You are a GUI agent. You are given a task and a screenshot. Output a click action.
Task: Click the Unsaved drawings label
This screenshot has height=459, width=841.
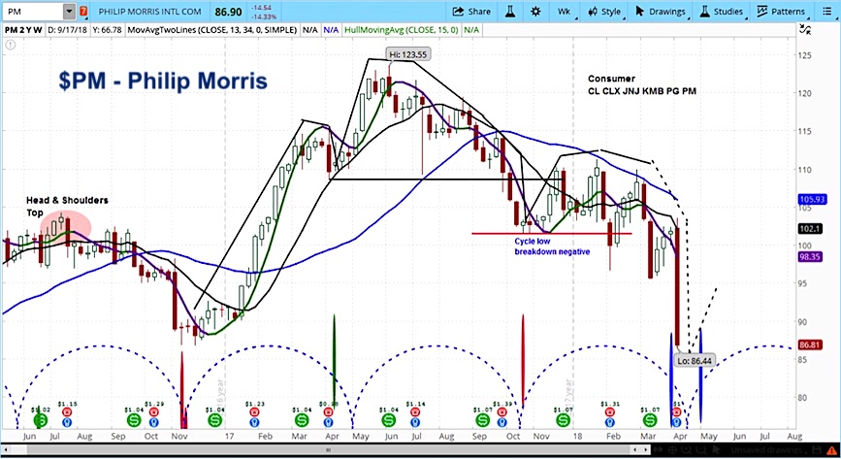point(766,450)
